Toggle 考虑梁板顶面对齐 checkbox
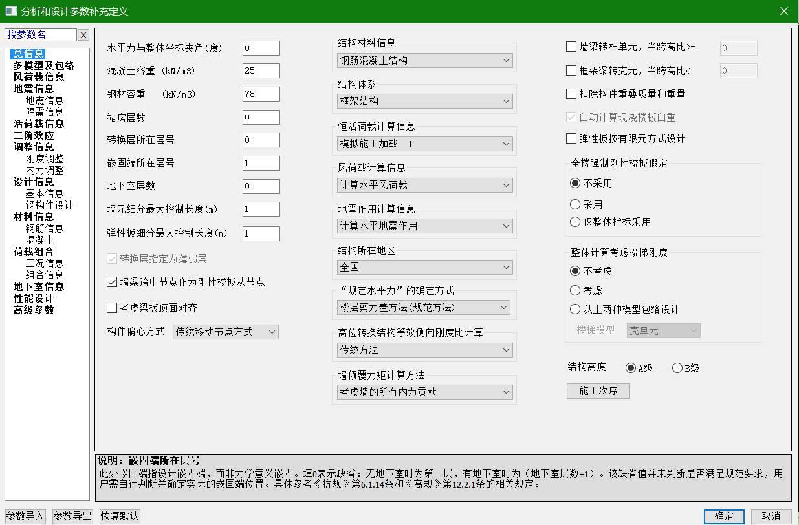 click(112, 308)
